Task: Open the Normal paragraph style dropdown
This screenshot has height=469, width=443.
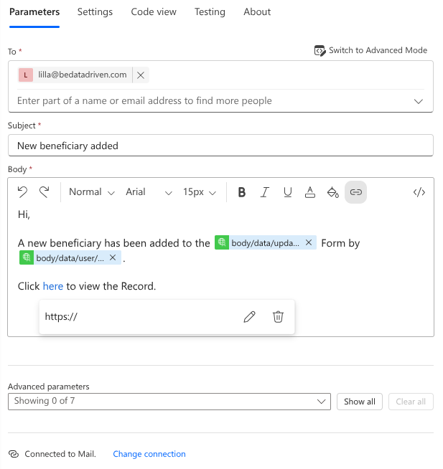Action: tap(92, 192)
